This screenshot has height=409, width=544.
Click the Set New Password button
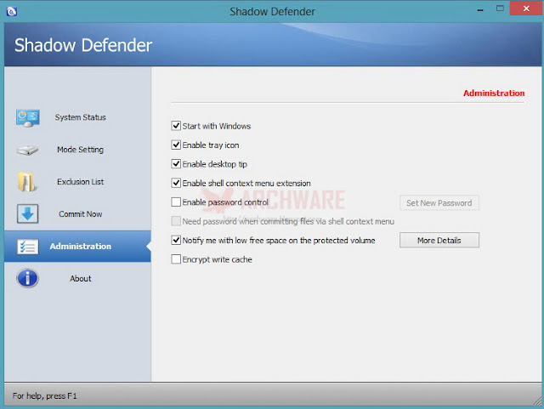[x=439, y=202]
